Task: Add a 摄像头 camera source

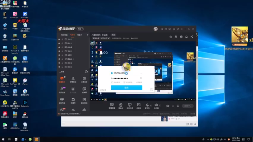Action: click(121, 106)
